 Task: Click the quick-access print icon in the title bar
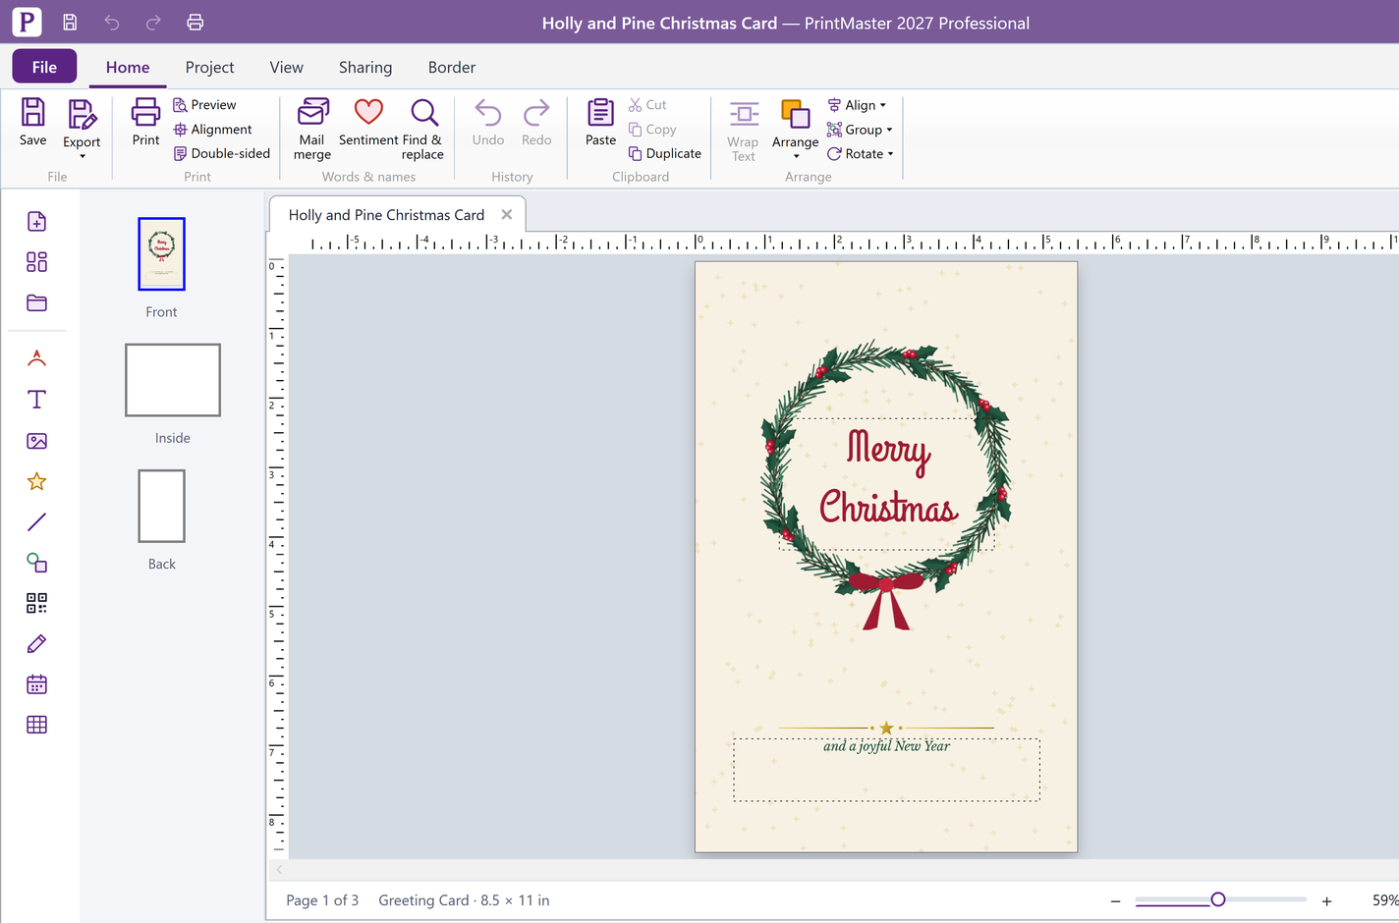point(196,22)
